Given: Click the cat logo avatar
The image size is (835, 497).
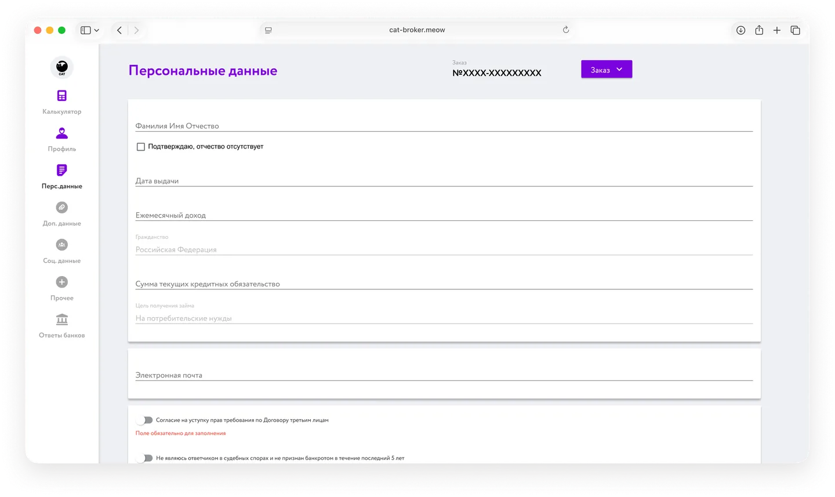Looking at the screenshot, I should [62, 67].
